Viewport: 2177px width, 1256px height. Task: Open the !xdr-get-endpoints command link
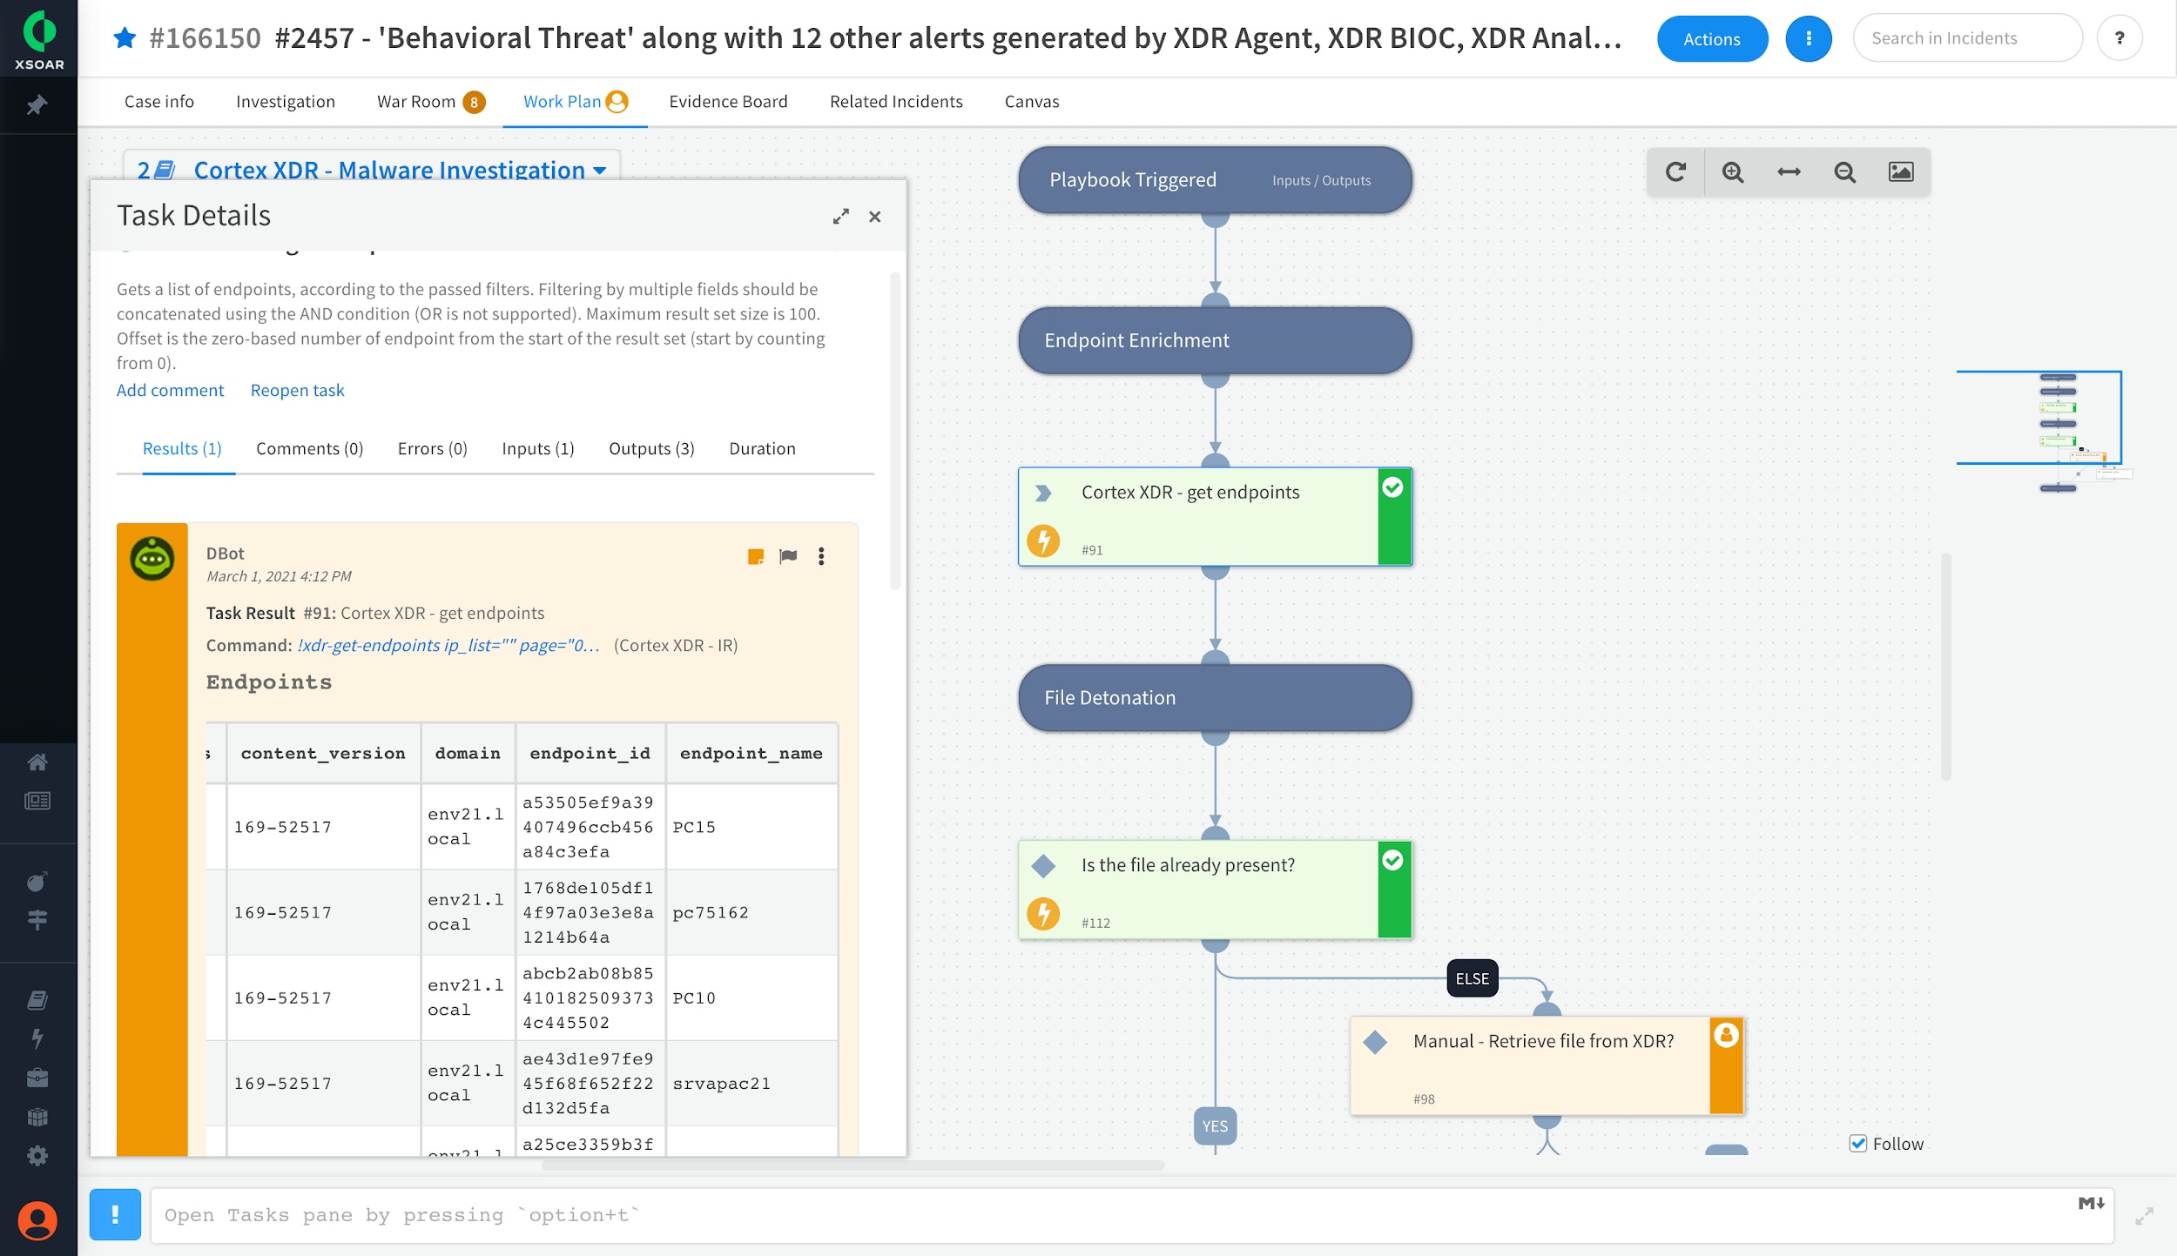point(448,645)
